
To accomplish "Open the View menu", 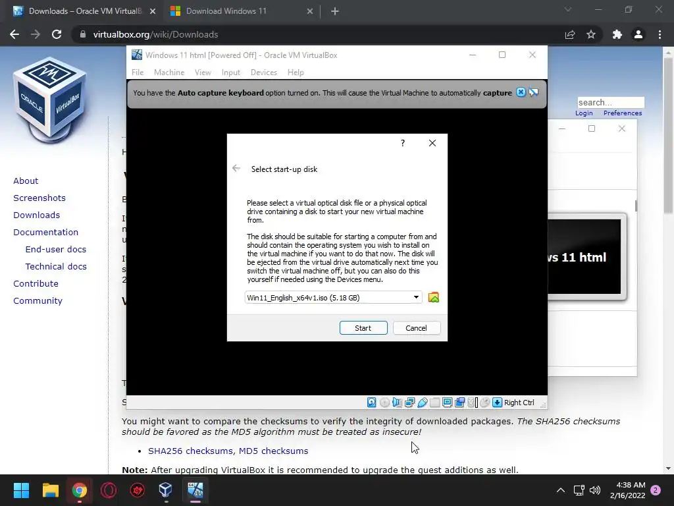I will (203, 72).
